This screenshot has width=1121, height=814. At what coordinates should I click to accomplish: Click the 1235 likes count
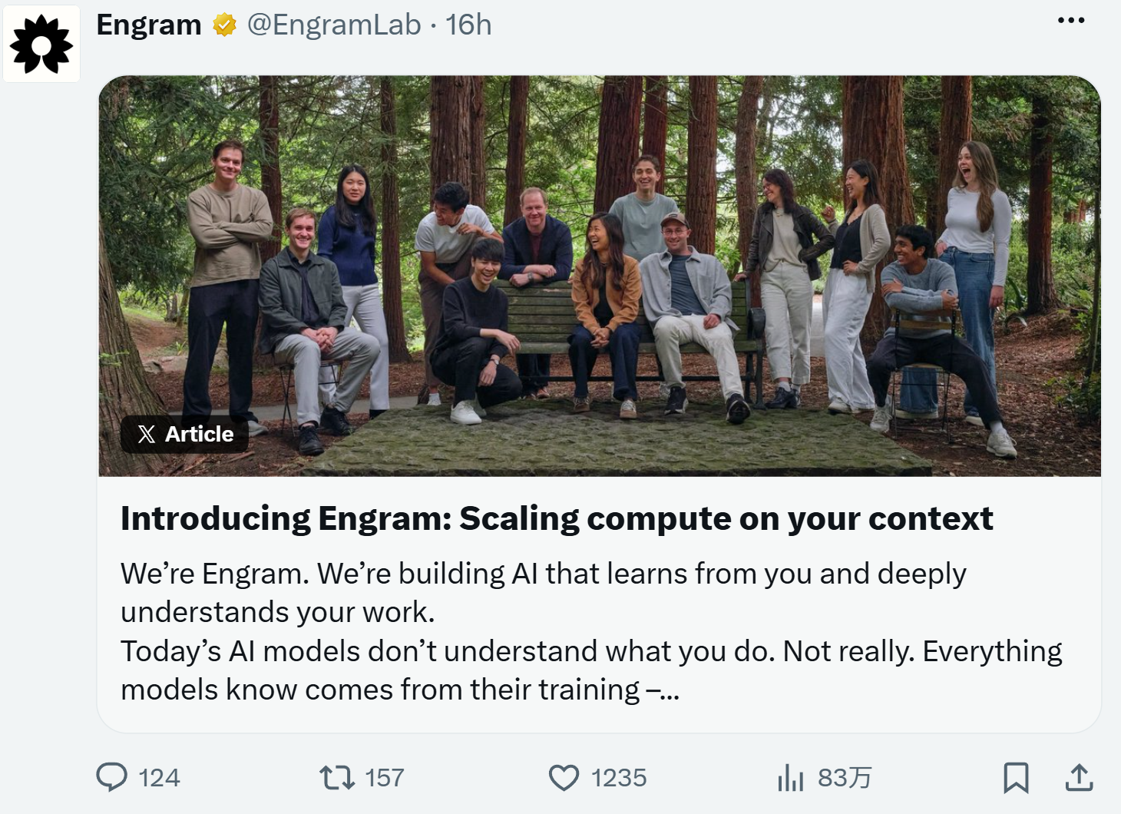619,778
